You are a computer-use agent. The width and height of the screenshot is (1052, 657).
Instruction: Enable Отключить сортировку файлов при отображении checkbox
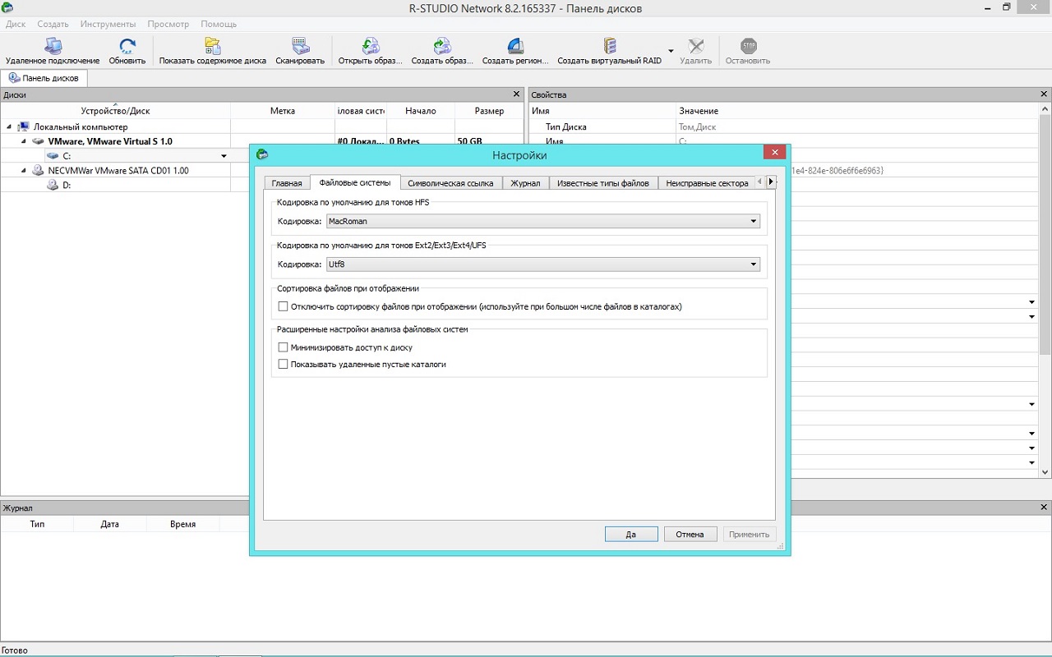[x=284, y=306]
